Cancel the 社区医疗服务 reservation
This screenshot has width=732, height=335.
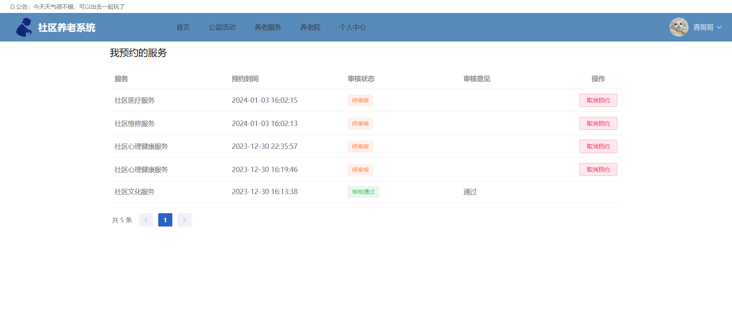(598, 100)
